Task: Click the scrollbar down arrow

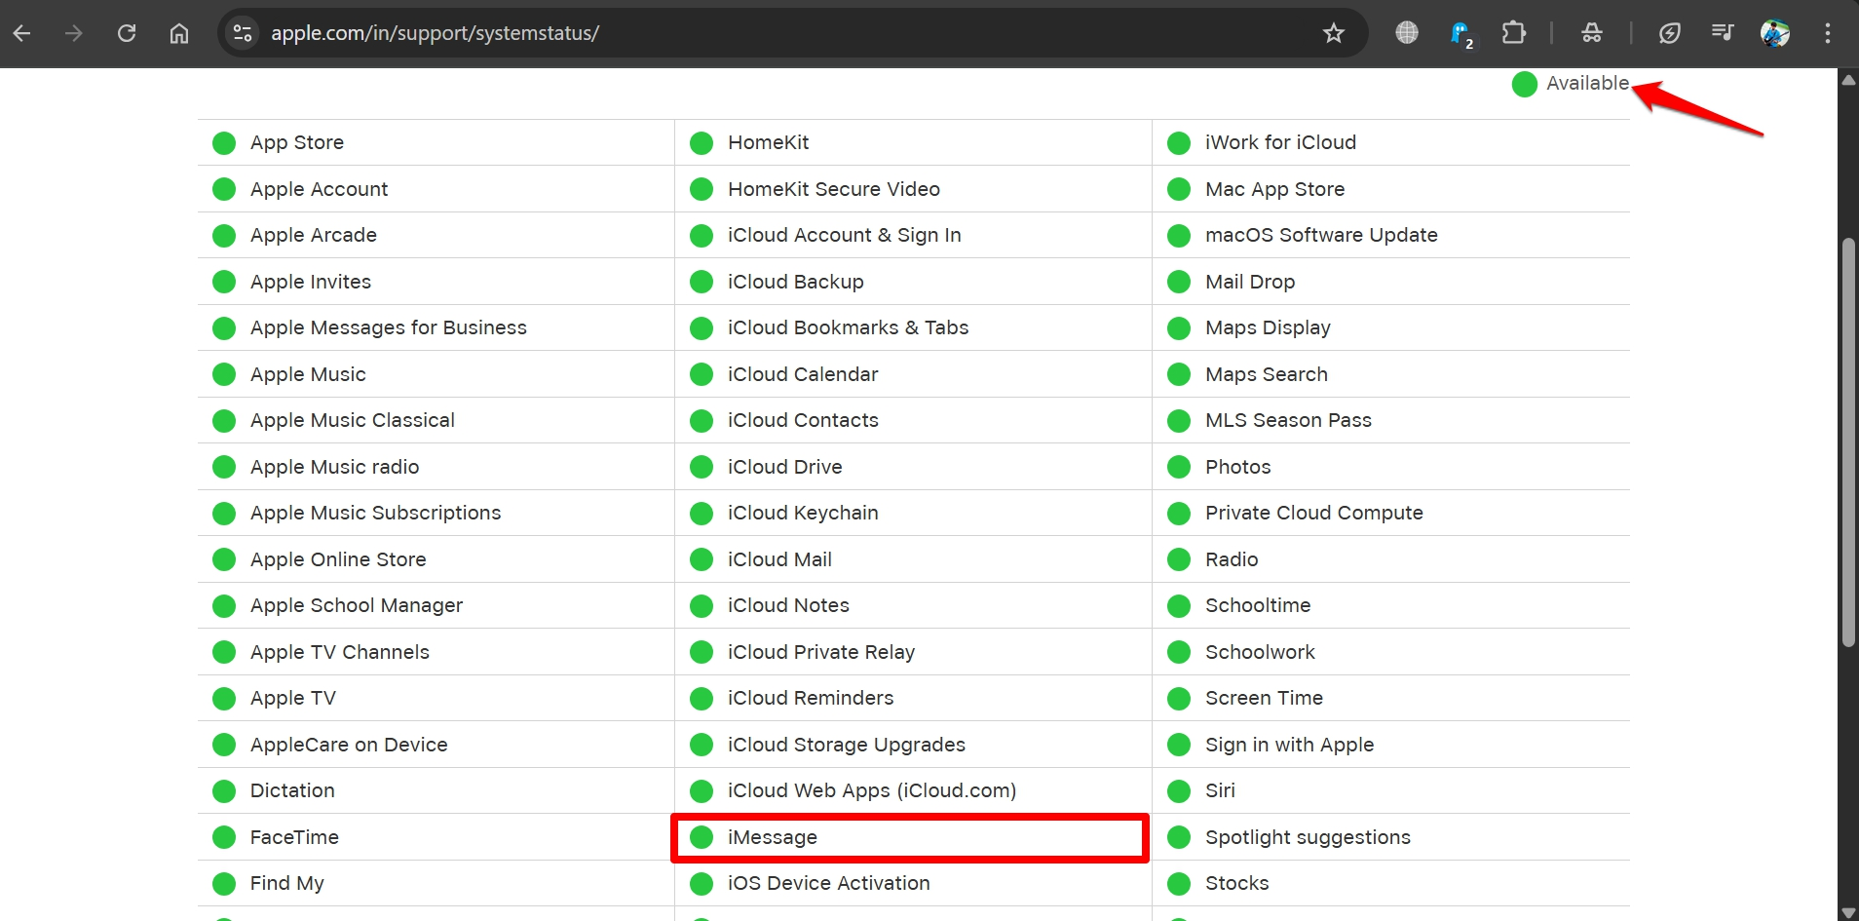Action: coord(1847,911)
